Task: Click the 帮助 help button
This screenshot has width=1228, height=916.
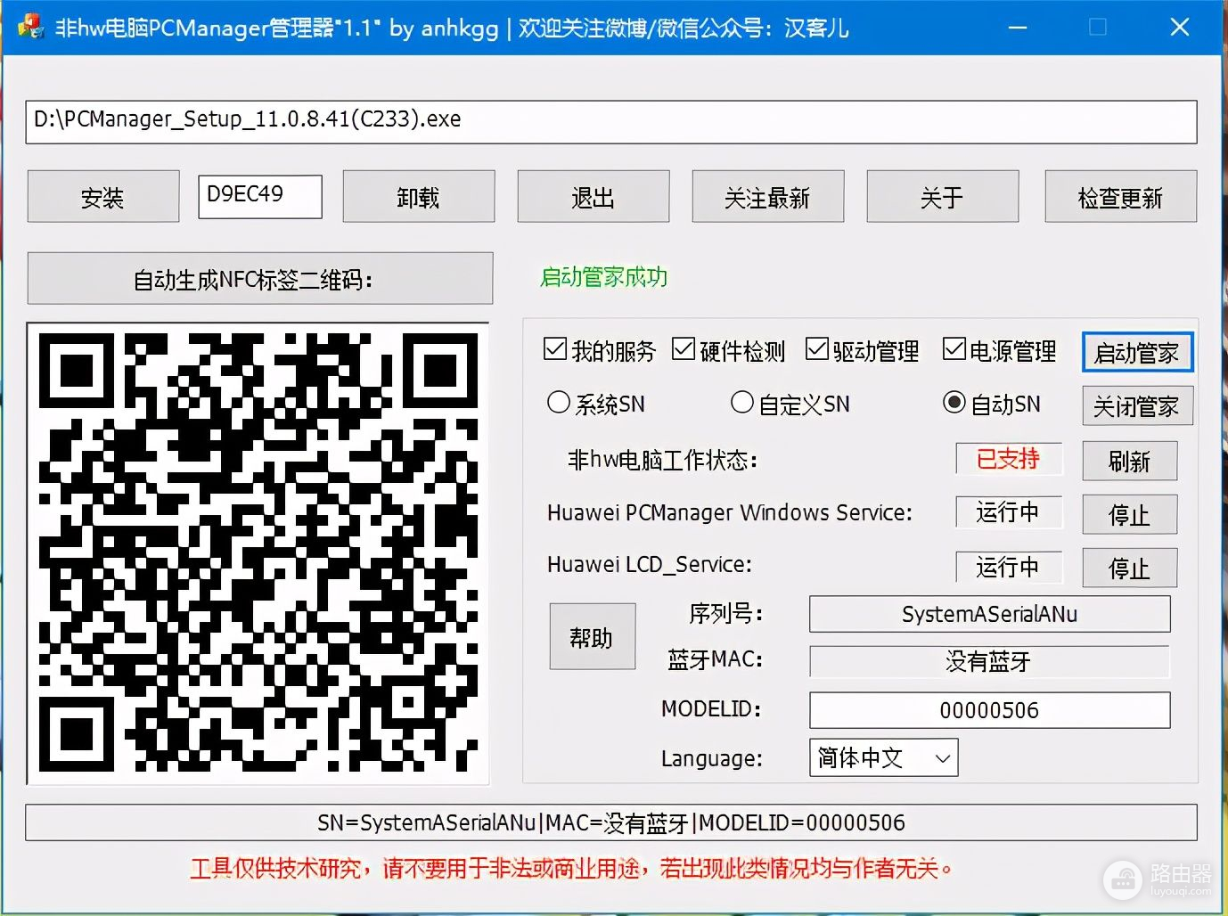Action: pyautogui.click(x=593, y=636)
